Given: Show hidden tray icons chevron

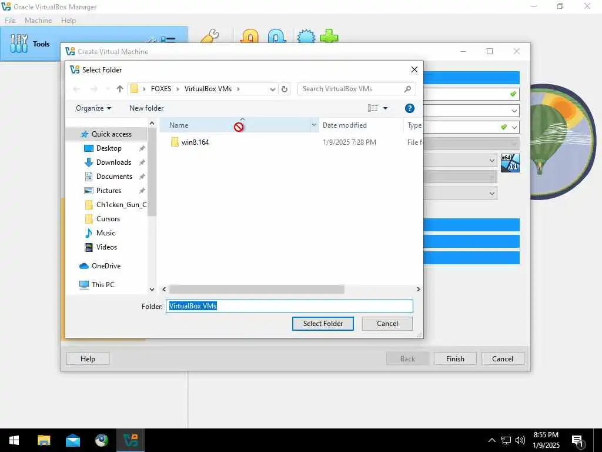Looking at the screenshot, I should pos(491,440).
